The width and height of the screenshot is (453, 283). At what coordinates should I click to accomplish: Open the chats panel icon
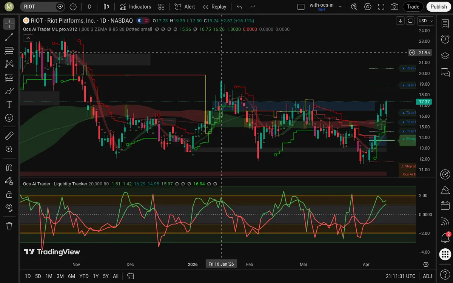pyautogui.click(x=445, y=72)
